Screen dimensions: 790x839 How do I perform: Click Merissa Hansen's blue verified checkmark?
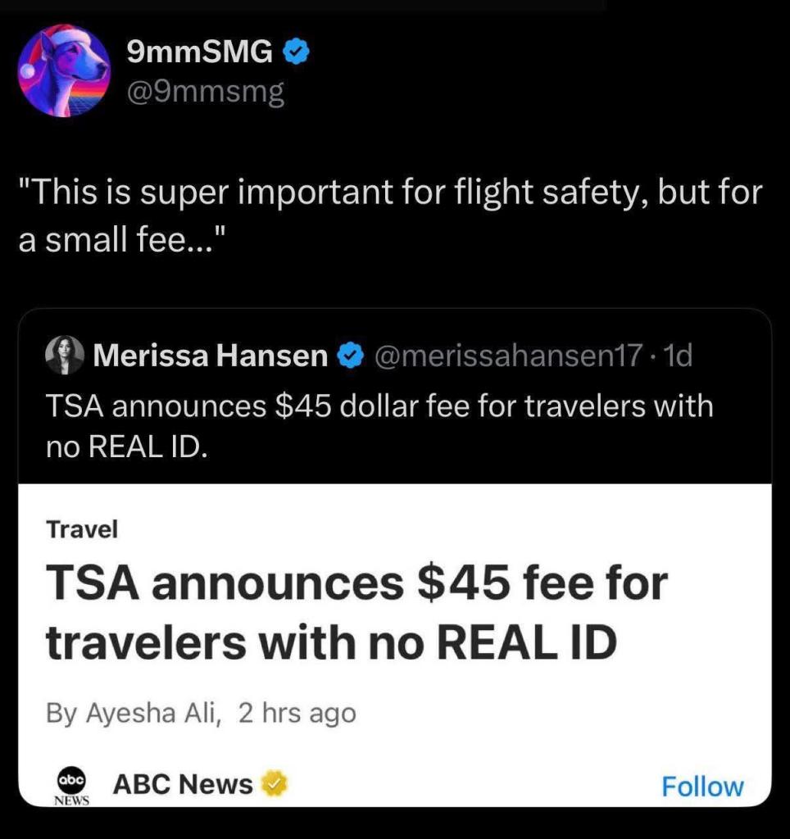351,356
